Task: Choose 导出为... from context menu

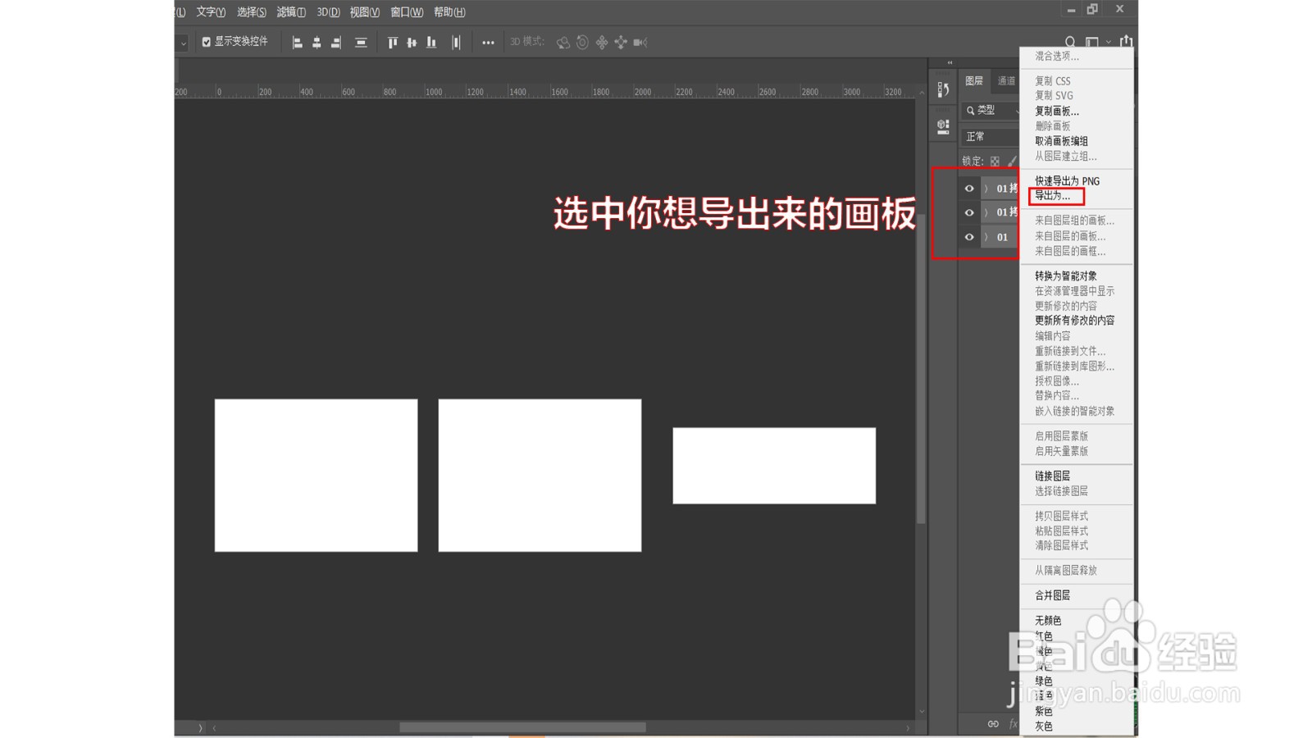Action: [1052, 196]
